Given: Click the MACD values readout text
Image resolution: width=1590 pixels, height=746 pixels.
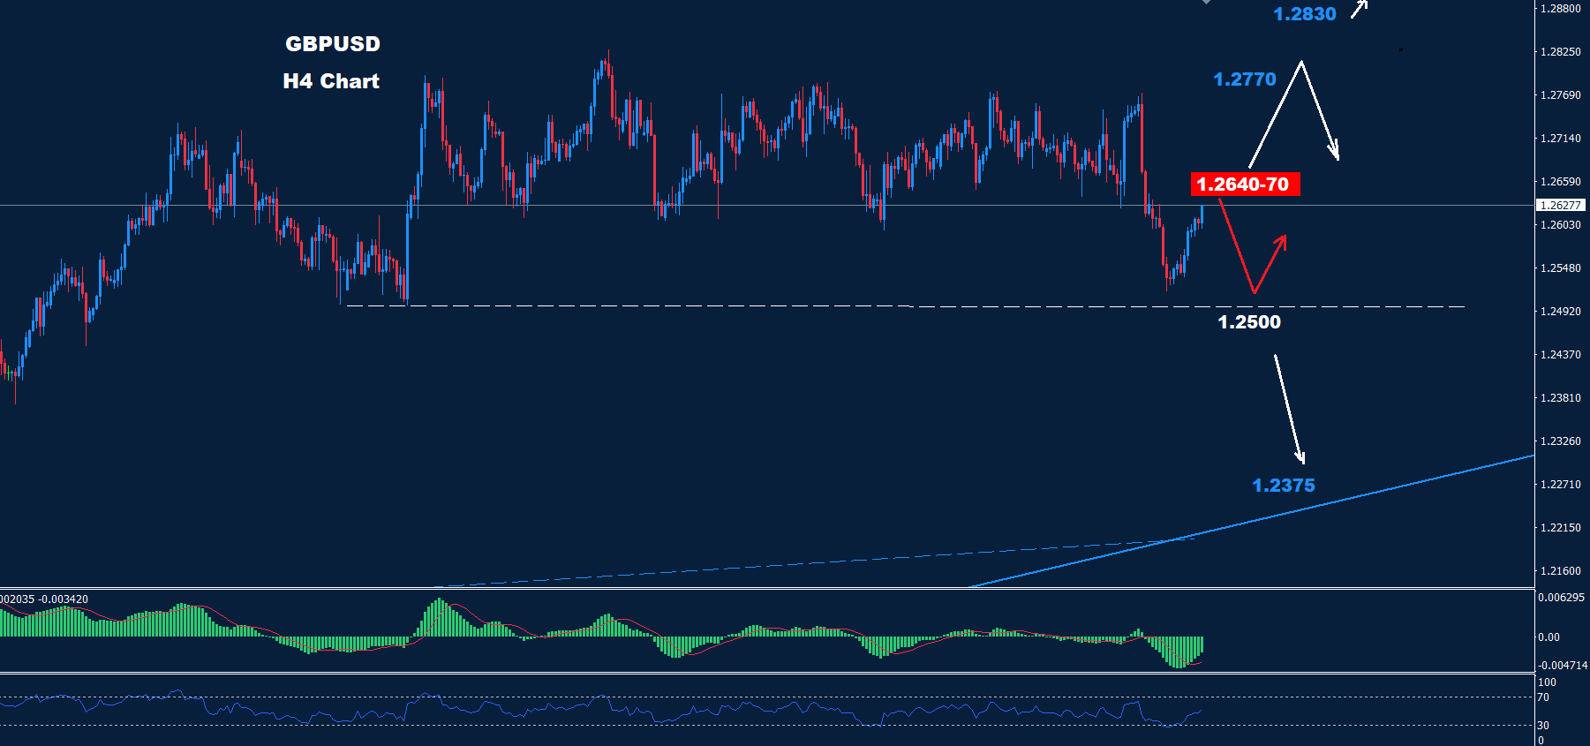Looking at the screenshot, I should pos(44,599).
